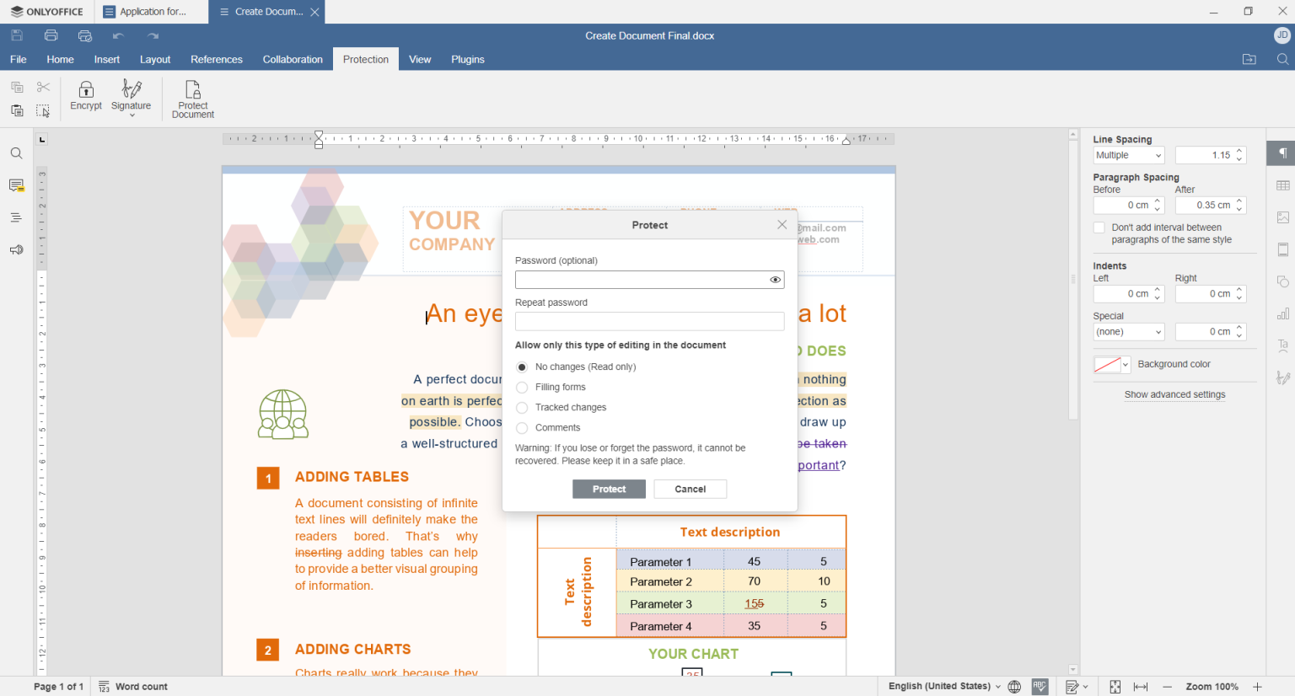
Task: Open Table settings in the right sidebar
Action: [1282, 185]
